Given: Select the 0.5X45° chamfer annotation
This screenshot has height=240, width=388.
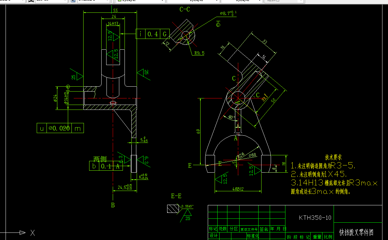Looking at the screenshot, I should pos(187,206).
